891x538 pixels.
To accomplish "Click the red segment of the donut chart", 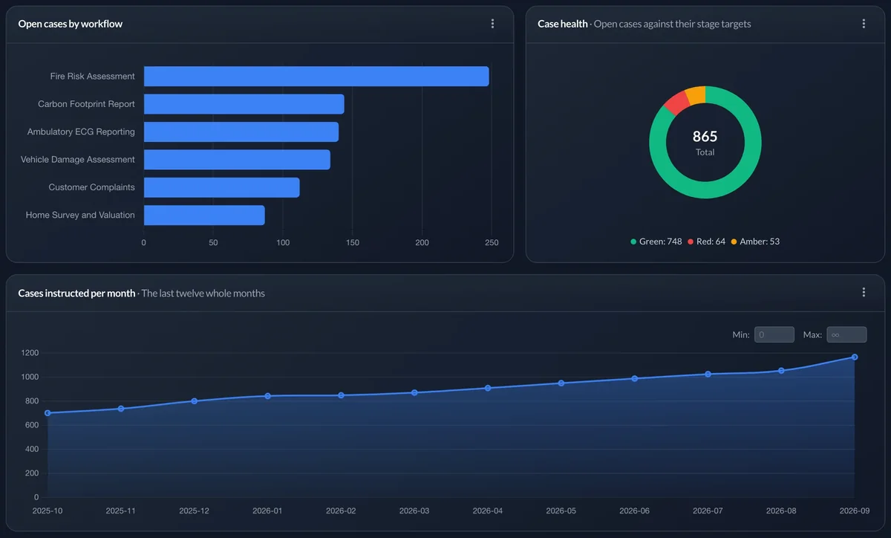I will click(677, 102).
